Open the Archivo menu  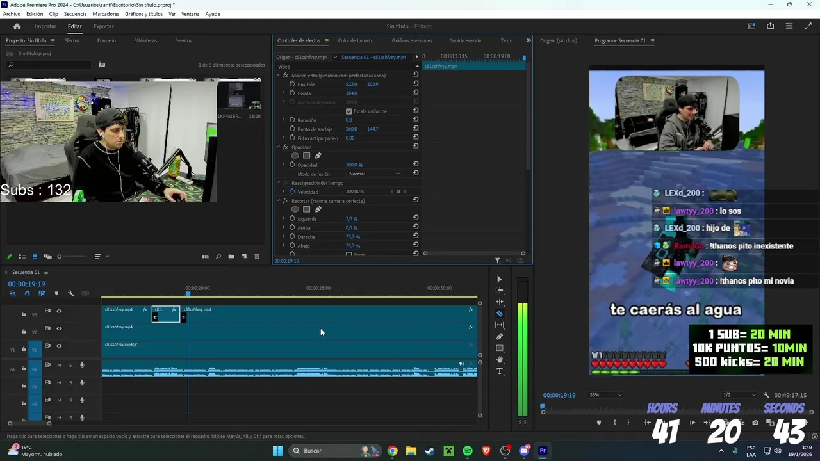click(12, 14)
